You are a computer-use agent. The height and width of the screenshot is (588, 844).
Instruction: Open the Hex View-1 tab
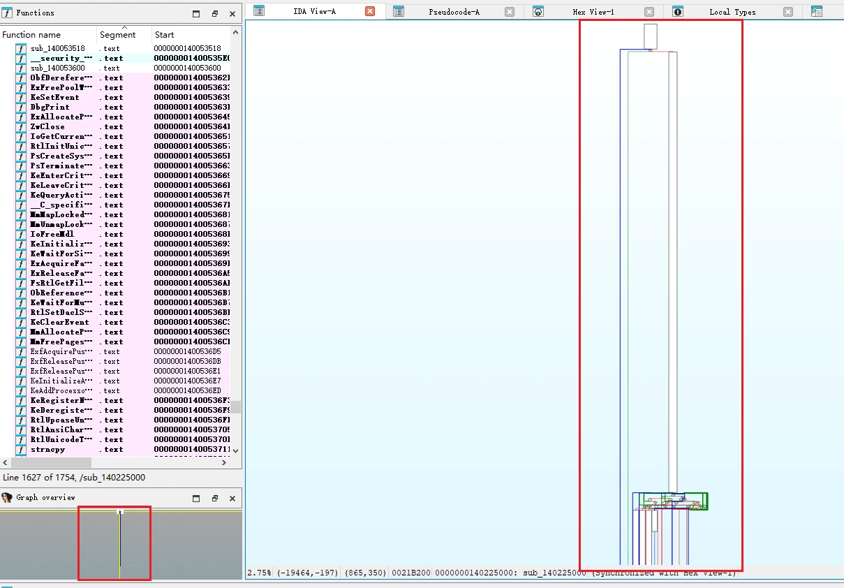tap(593, 12)
